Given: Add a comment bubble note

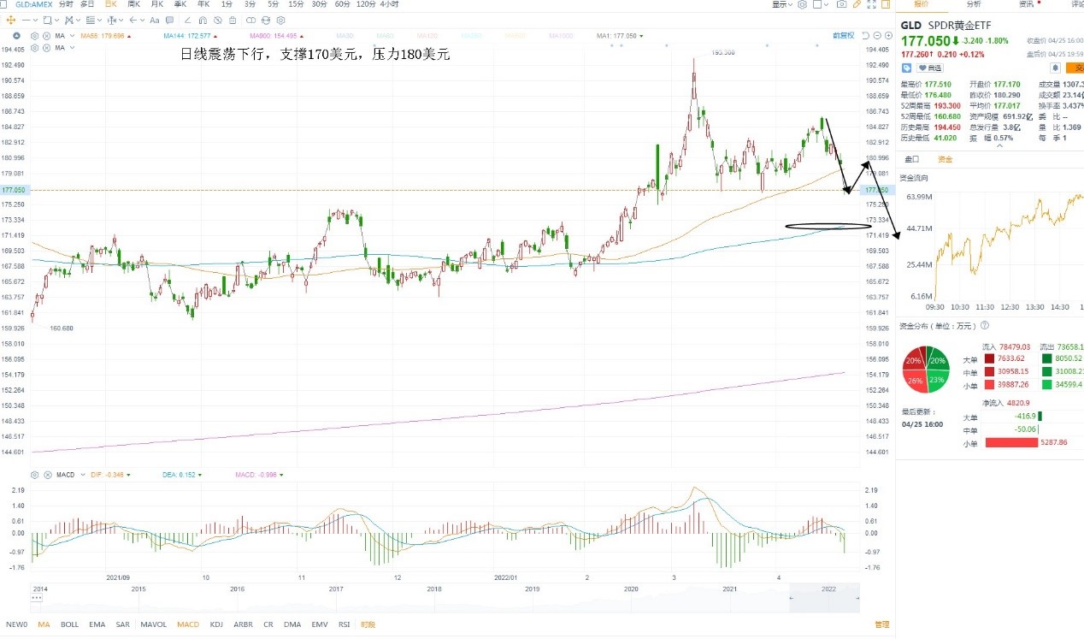Looking at the screenshot, I should click(169, 20).
